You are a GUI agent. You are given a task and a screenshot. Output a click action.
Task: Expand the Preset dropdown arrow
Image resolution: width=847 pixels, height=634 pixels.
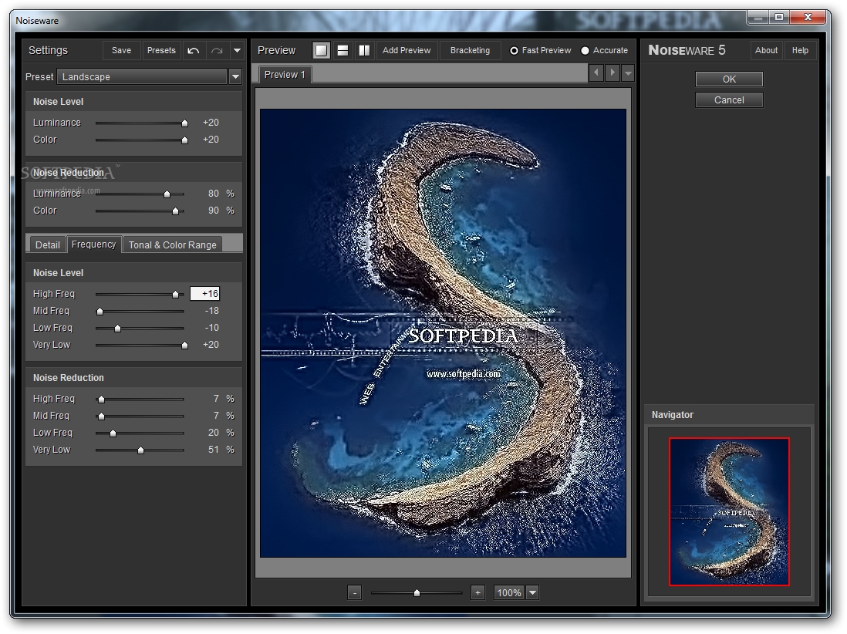[235, 76]
